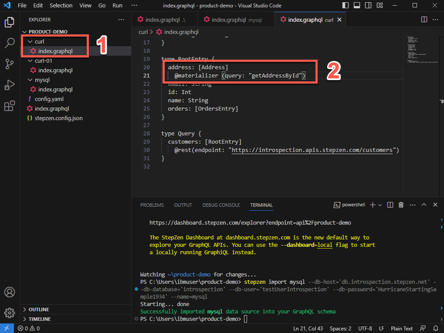Click the Plain Text language mode
Image resolution: width=444 pixels, height=333 pixels.
pyautogui.click(x=402, y=329)
